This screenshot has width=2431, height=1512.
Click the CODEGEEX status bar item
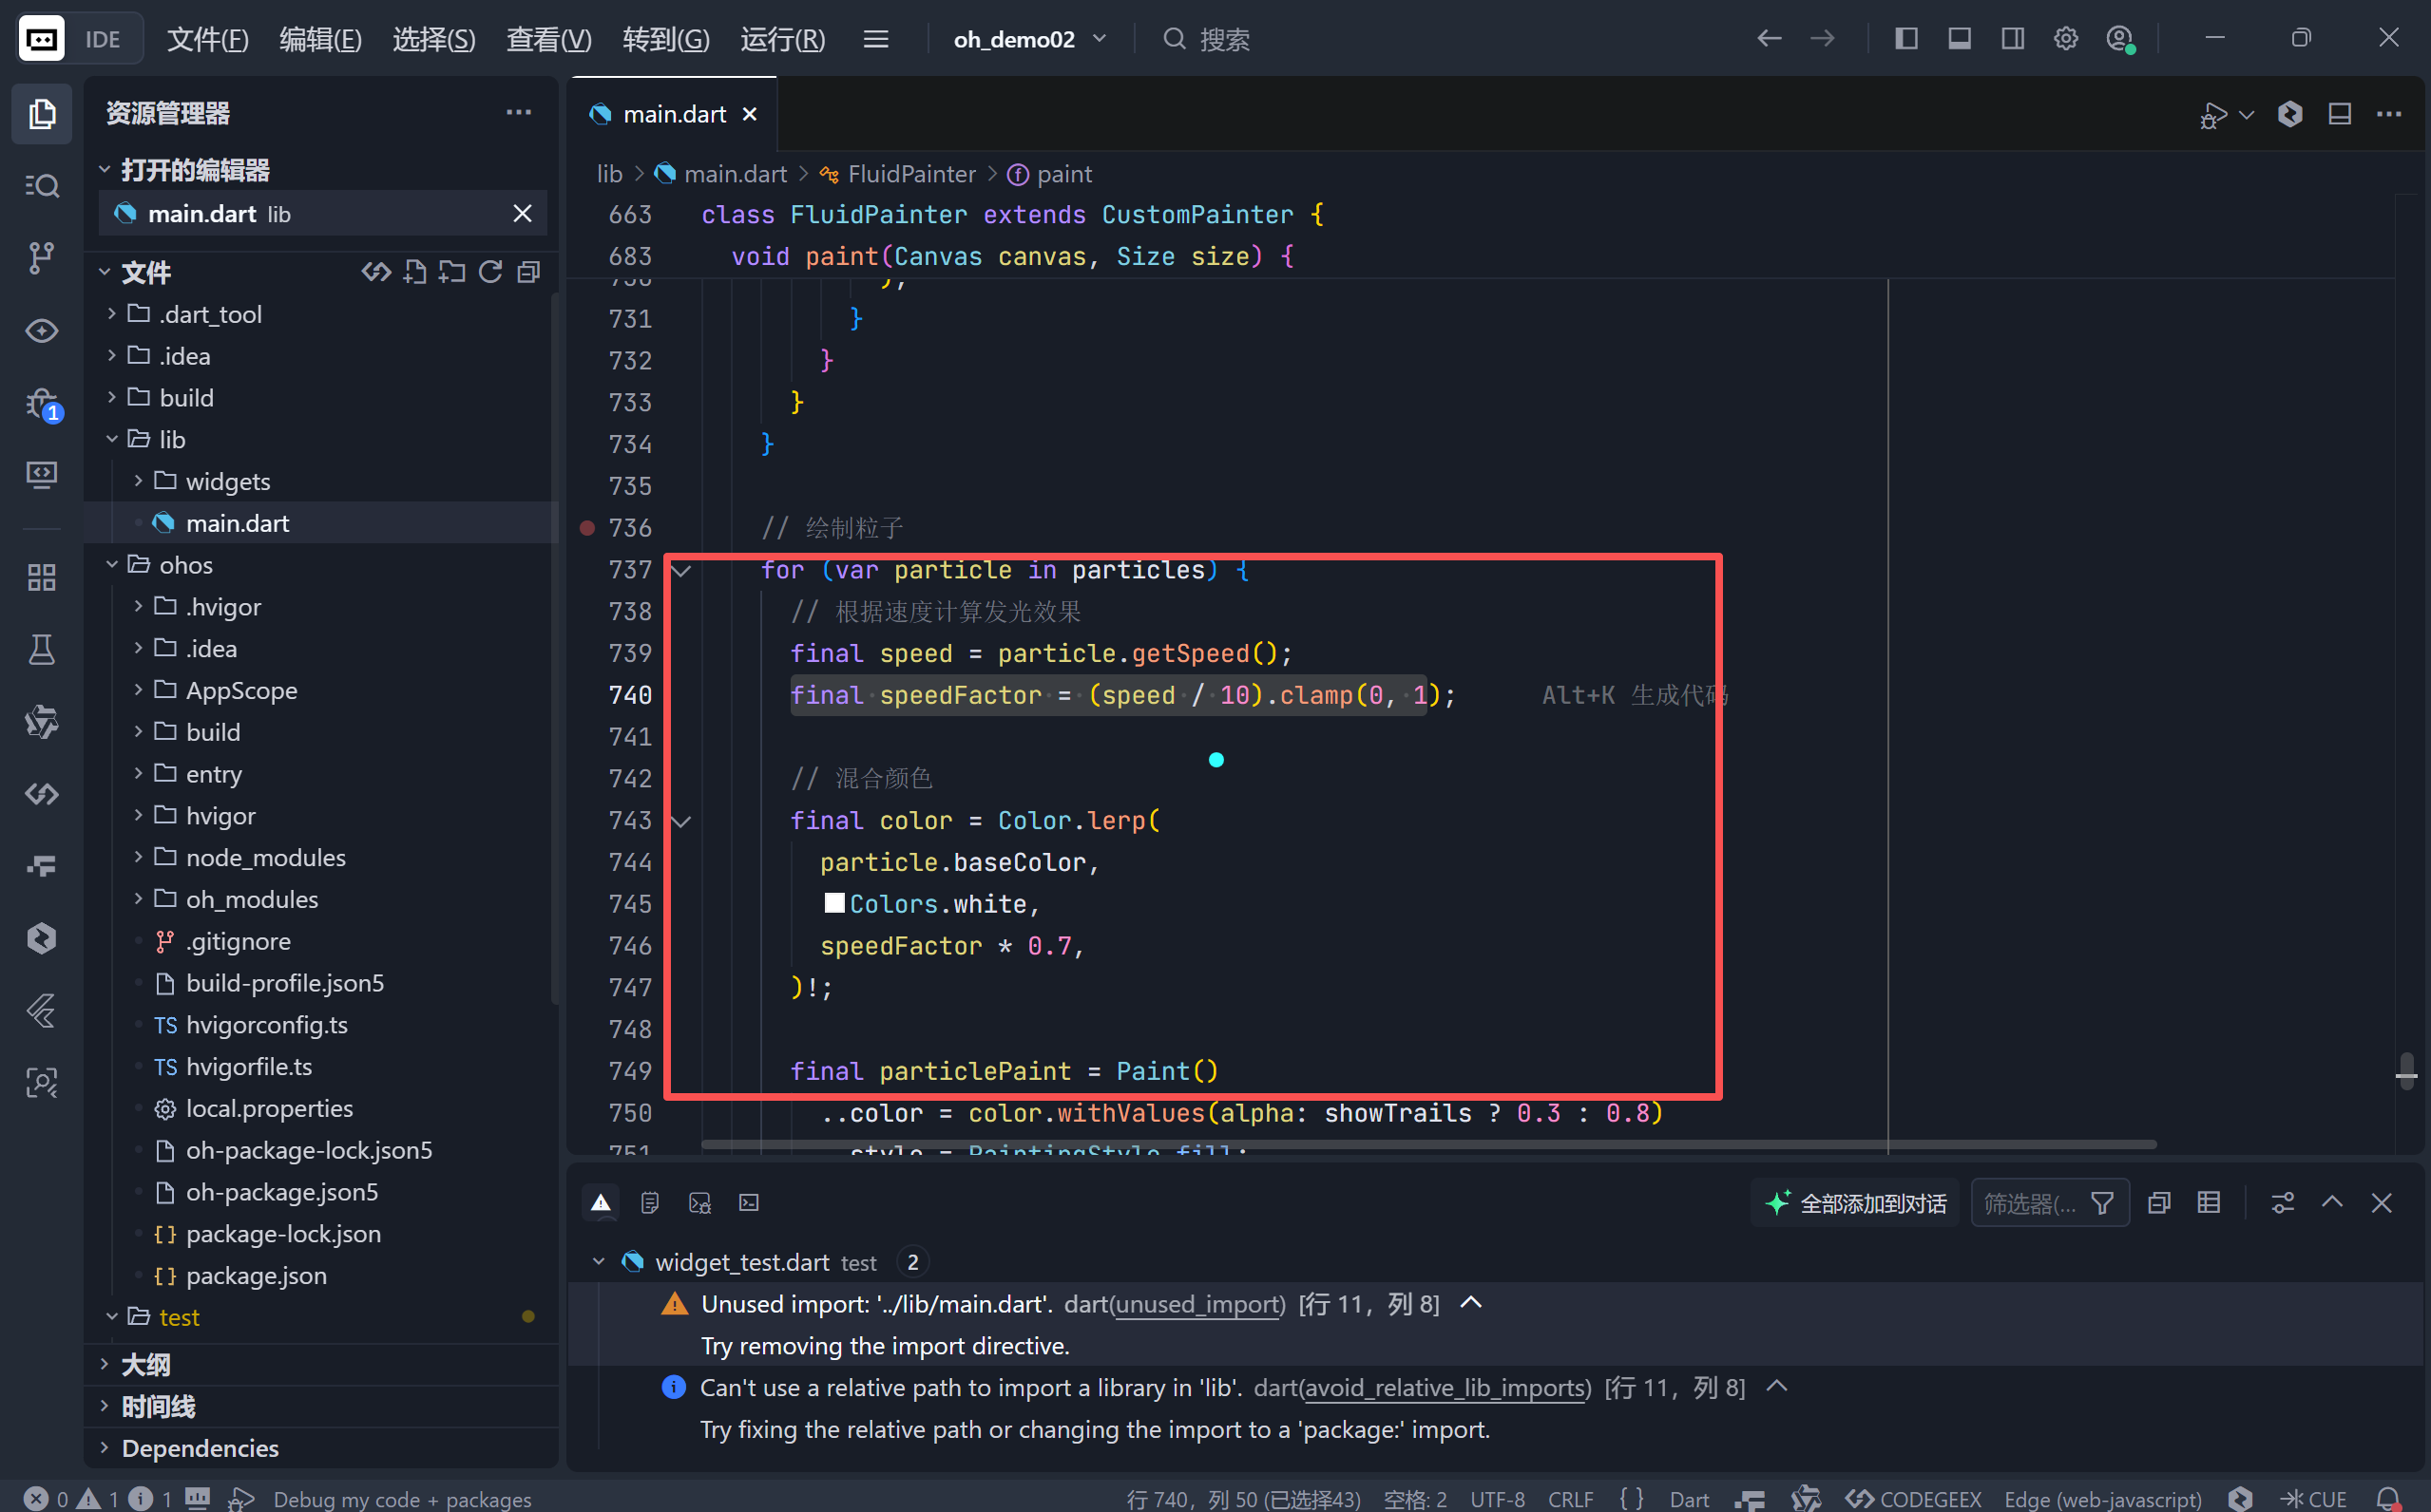1915,1498
